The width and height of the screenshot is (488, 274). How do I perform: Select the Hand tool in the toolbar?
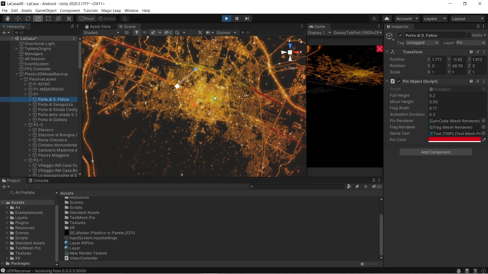[8, 18]
